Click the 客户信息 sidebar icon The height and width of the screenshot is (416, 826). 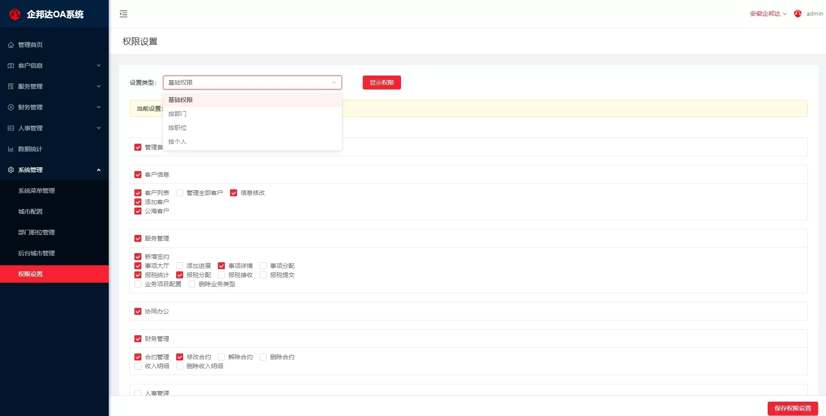pos(11,66)
